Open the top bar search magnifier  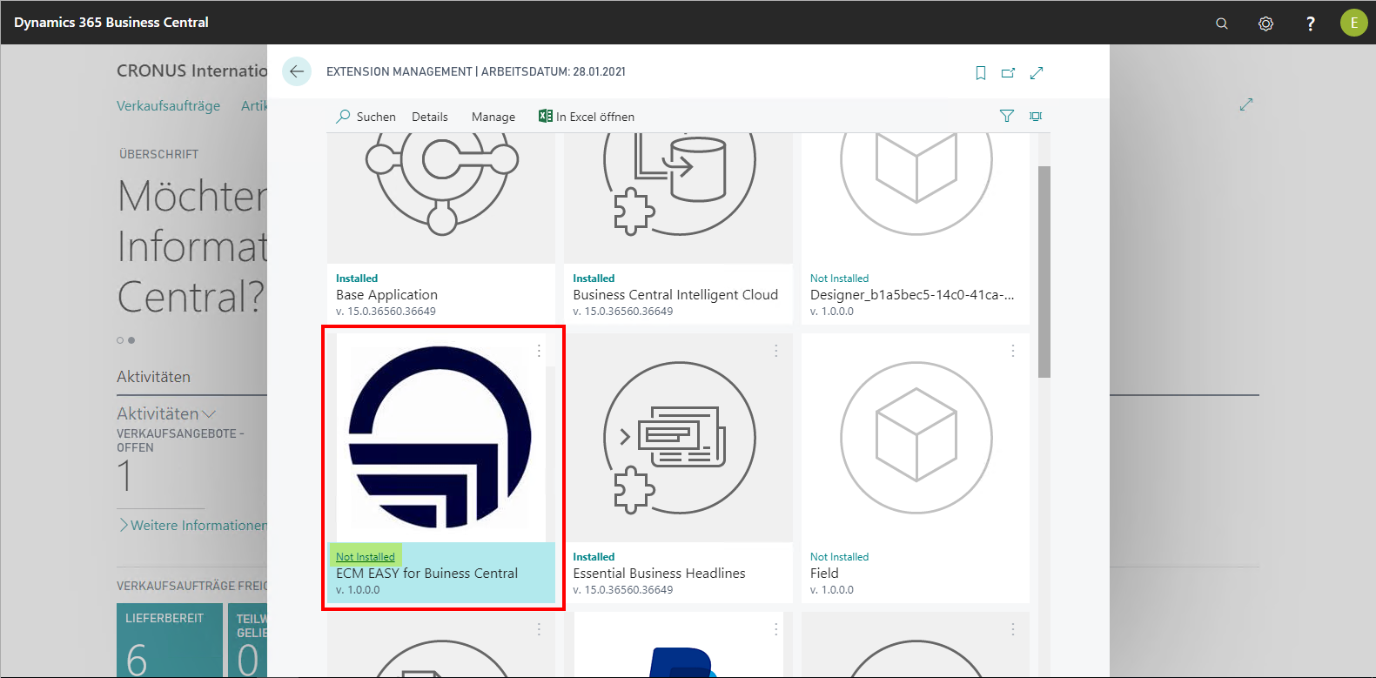(1222, 23)
